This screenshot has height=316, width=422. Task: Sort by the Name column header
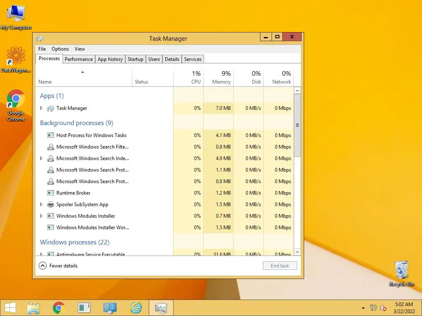click(x=84, y=78)
